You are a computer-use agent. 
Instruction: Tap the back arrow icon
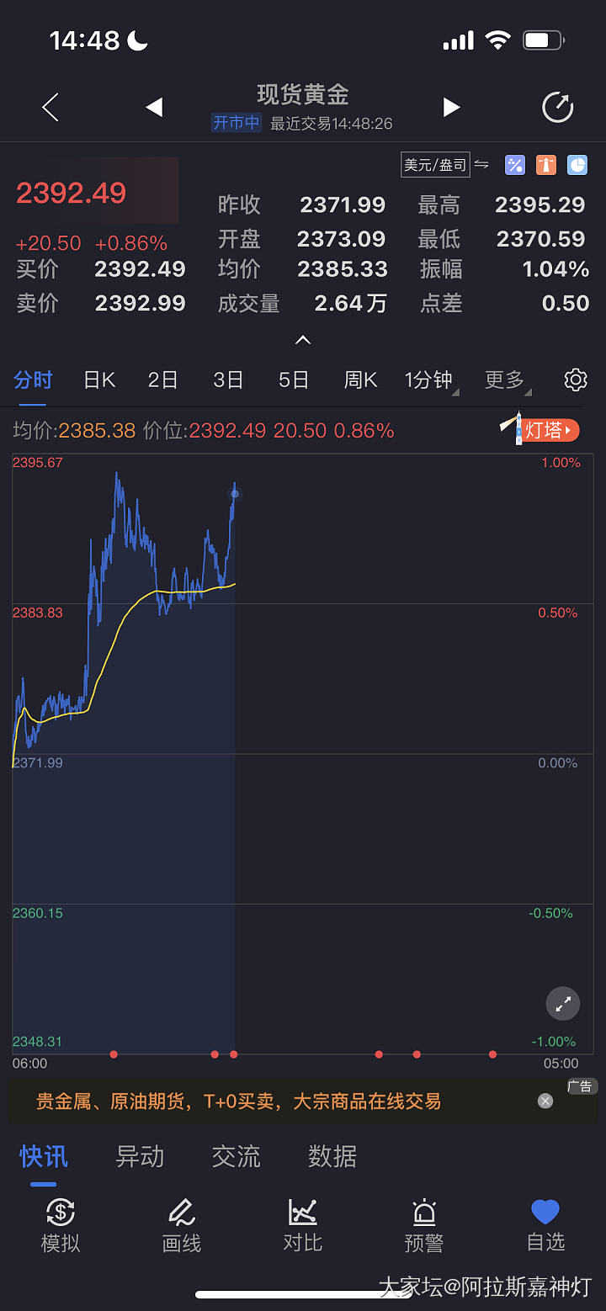click(x=50, y=107)
